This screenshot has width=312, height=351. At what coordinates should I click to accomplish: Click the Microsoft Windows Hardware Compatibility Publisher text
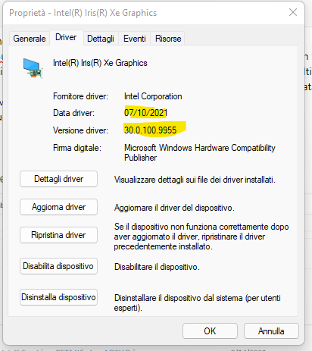click(x=200, y=152)
